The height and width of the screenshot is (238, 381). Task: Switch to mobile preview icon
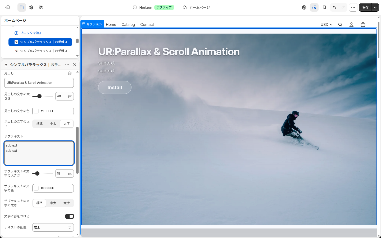click(324, 7)
